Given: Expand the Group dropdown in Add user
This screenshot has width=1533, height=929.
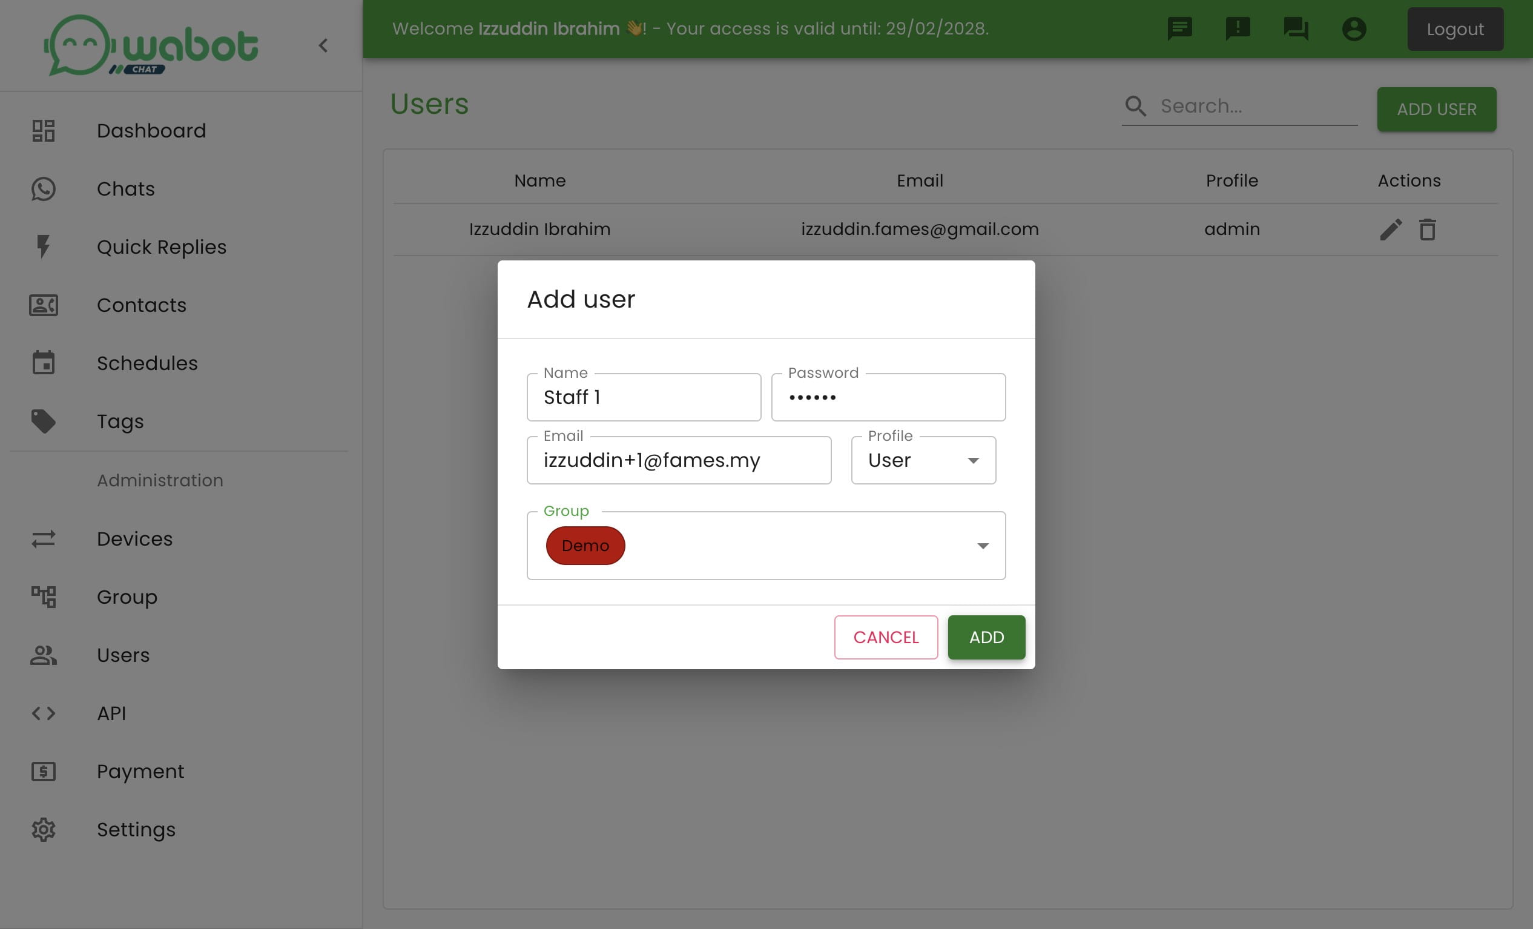Looking at the screenshot, I should coord(982,546).
